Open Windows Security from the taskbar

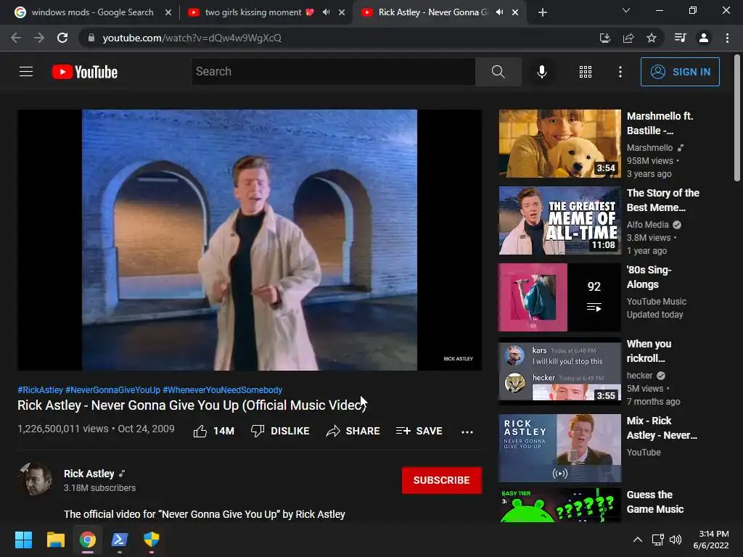(151, 540)
